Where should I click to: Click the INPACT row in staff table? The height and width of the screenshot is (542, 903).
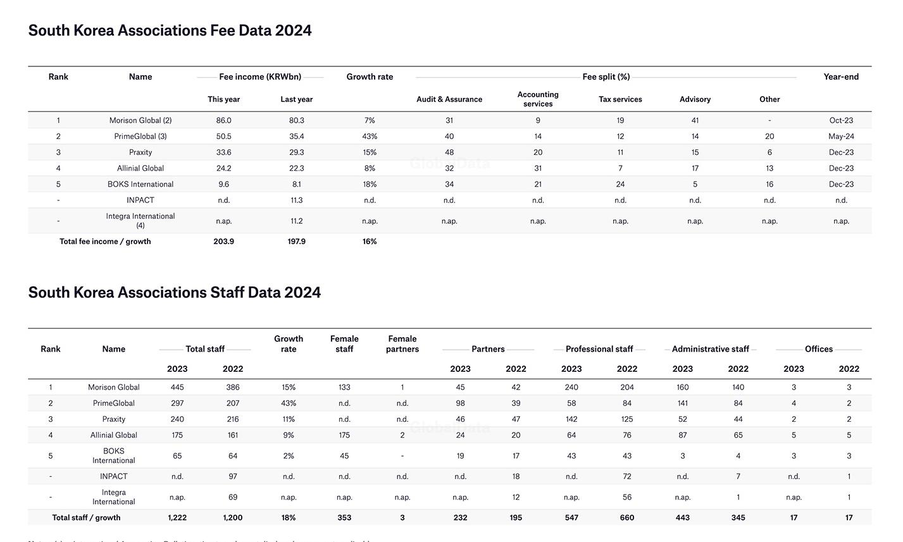tap(450, 476)
